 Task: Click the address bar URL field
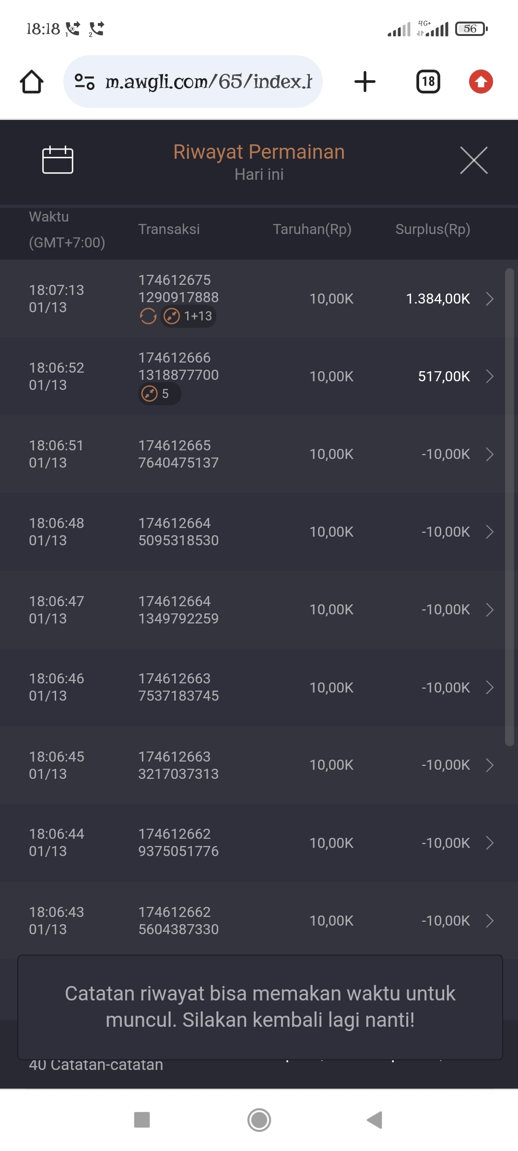209,82
